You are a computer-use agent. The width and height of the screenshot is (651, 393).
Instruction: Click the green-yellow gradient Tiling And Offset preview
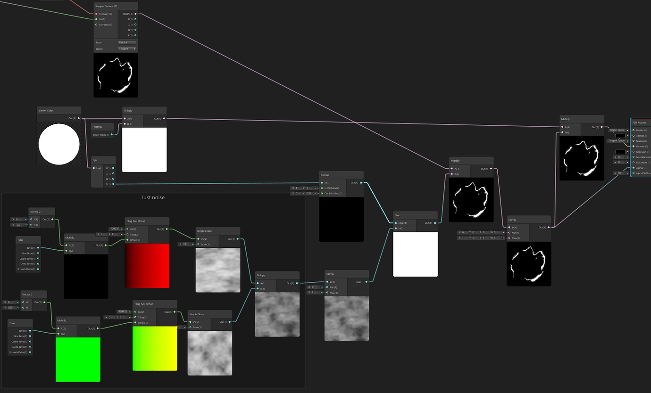tap(155, 349)
